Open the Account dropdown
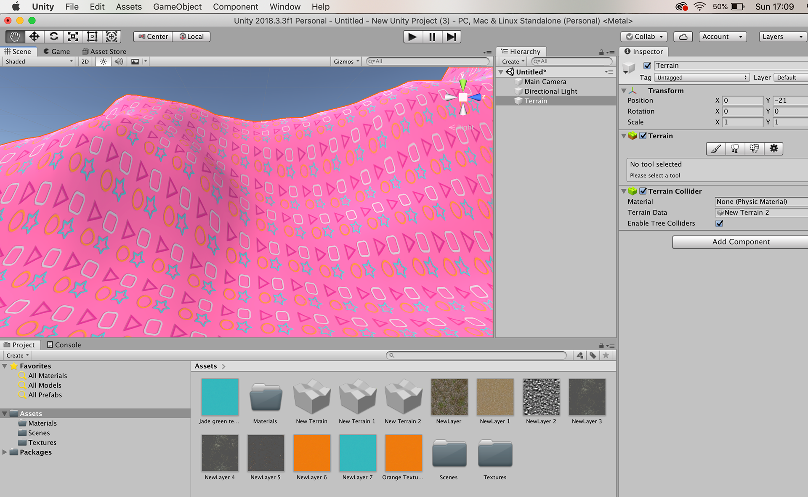The width and height of the screenshot is (808, 497). (722, 37)
